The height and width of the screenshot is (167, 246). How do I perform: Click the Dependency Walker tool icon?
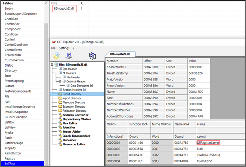click(60, 119)
